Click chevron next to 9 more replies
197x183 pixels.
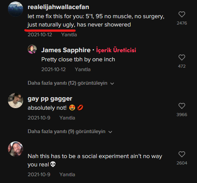point(110,132)
